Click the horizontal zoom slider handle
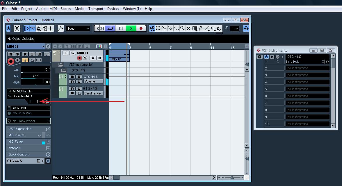 tap(232, 178)
